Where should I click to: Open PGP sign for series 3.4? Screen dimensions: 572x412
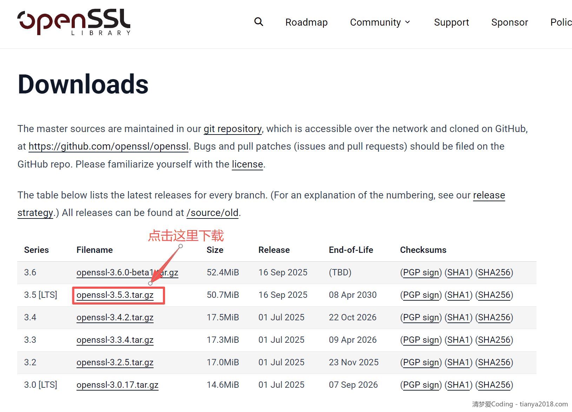(421, 318)
